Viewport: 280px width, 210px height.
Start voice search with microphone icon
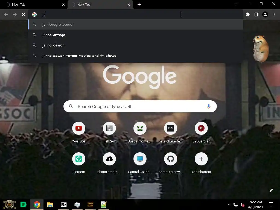(x=209, y=106)
